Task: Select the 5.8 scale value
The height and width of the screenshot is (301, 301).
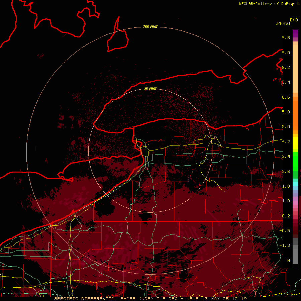Action: point(286,112)
